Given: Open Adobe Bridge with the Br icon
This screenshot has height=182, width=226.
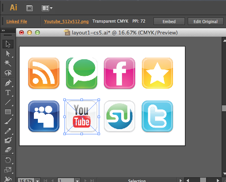Looking at the screenshot, I should [29, 8].
